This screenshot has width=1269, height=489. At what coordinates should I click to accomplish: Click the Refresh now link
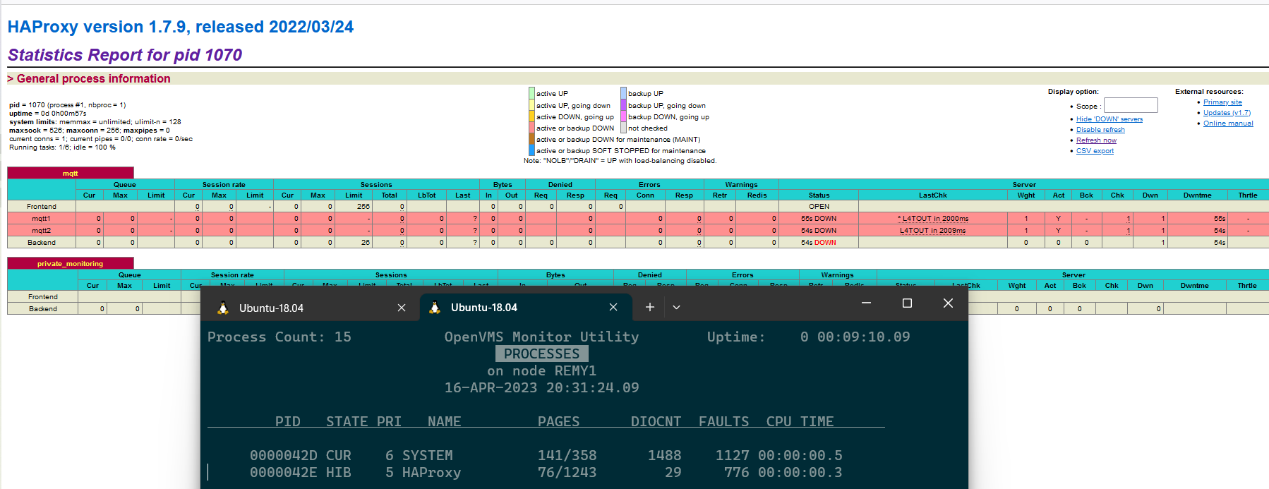click(1096, 140)
